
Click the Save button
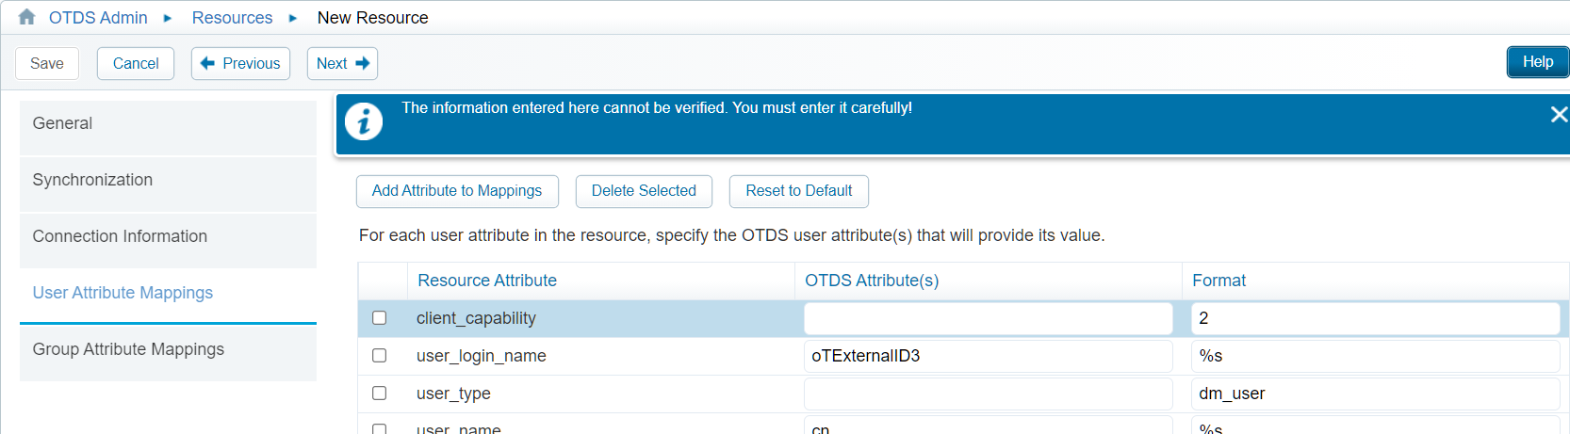47,63
